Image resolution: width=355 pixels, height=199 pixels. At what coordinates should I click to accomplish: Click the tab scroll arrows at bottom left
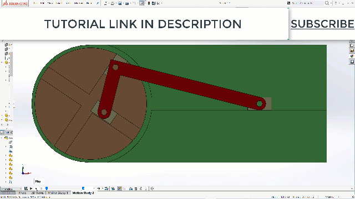click(x=7, y=193)
